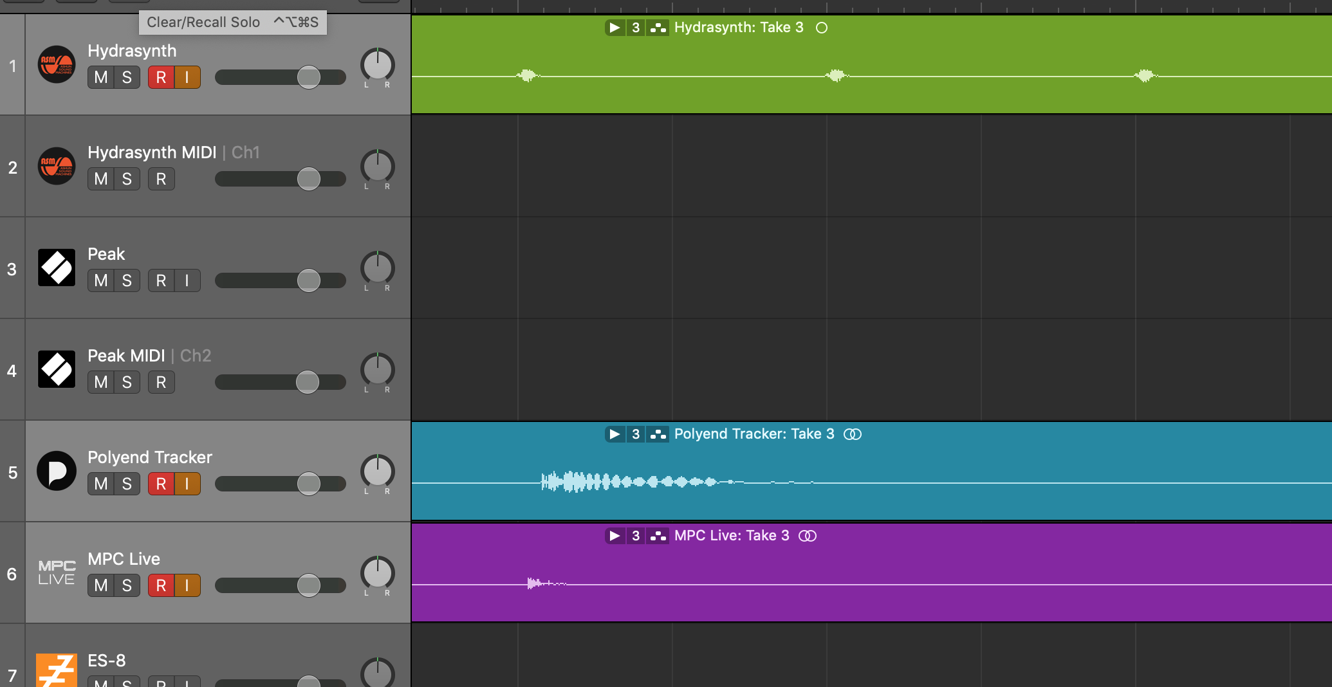Record-enable the Peak track
The image size is (1332, 687).
click(x=161, y=280)
